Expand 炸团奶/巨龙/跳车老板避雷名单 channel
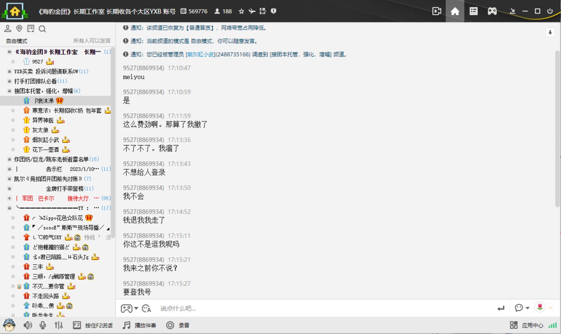This screenshot has height=334, width=561. pos(10,159)
